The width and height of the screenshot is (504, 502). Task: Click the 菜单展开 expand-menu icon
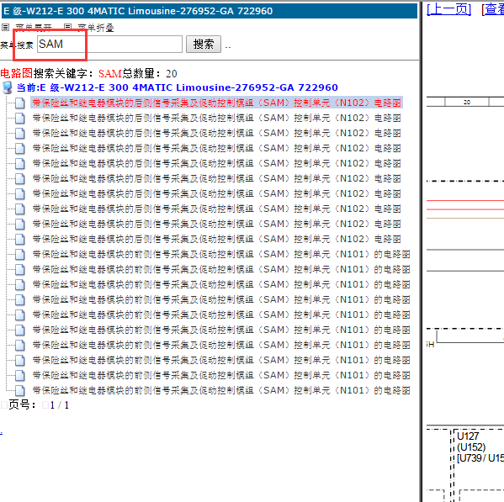click(x=5, y=28)
